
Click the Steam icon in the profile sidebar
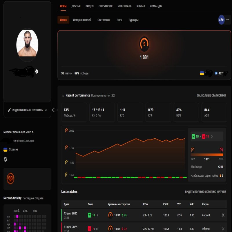5,159
